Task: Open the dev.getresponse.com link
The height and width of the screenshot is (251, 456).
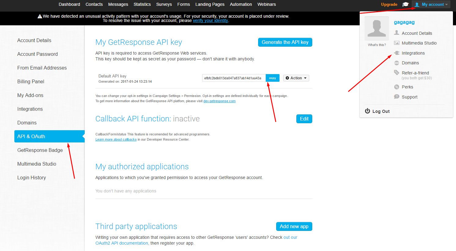Action: click(219, 101)
